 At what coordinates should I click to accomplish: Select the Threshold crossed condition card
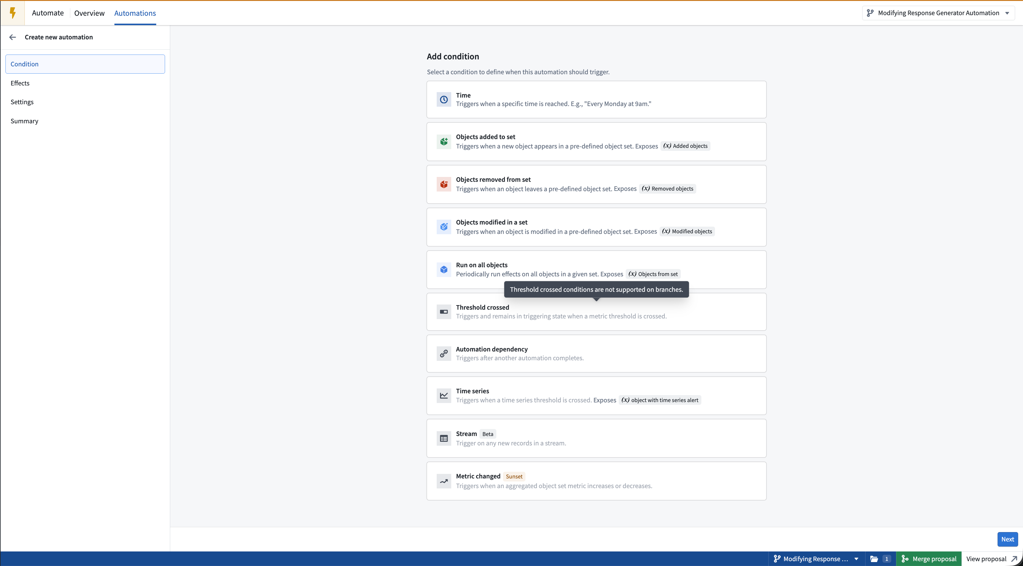597,312
